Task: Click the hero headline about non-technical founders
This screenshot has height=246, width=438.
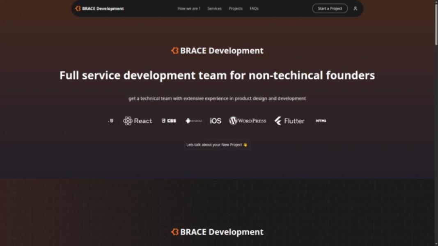Action: (x=217, y=75)
